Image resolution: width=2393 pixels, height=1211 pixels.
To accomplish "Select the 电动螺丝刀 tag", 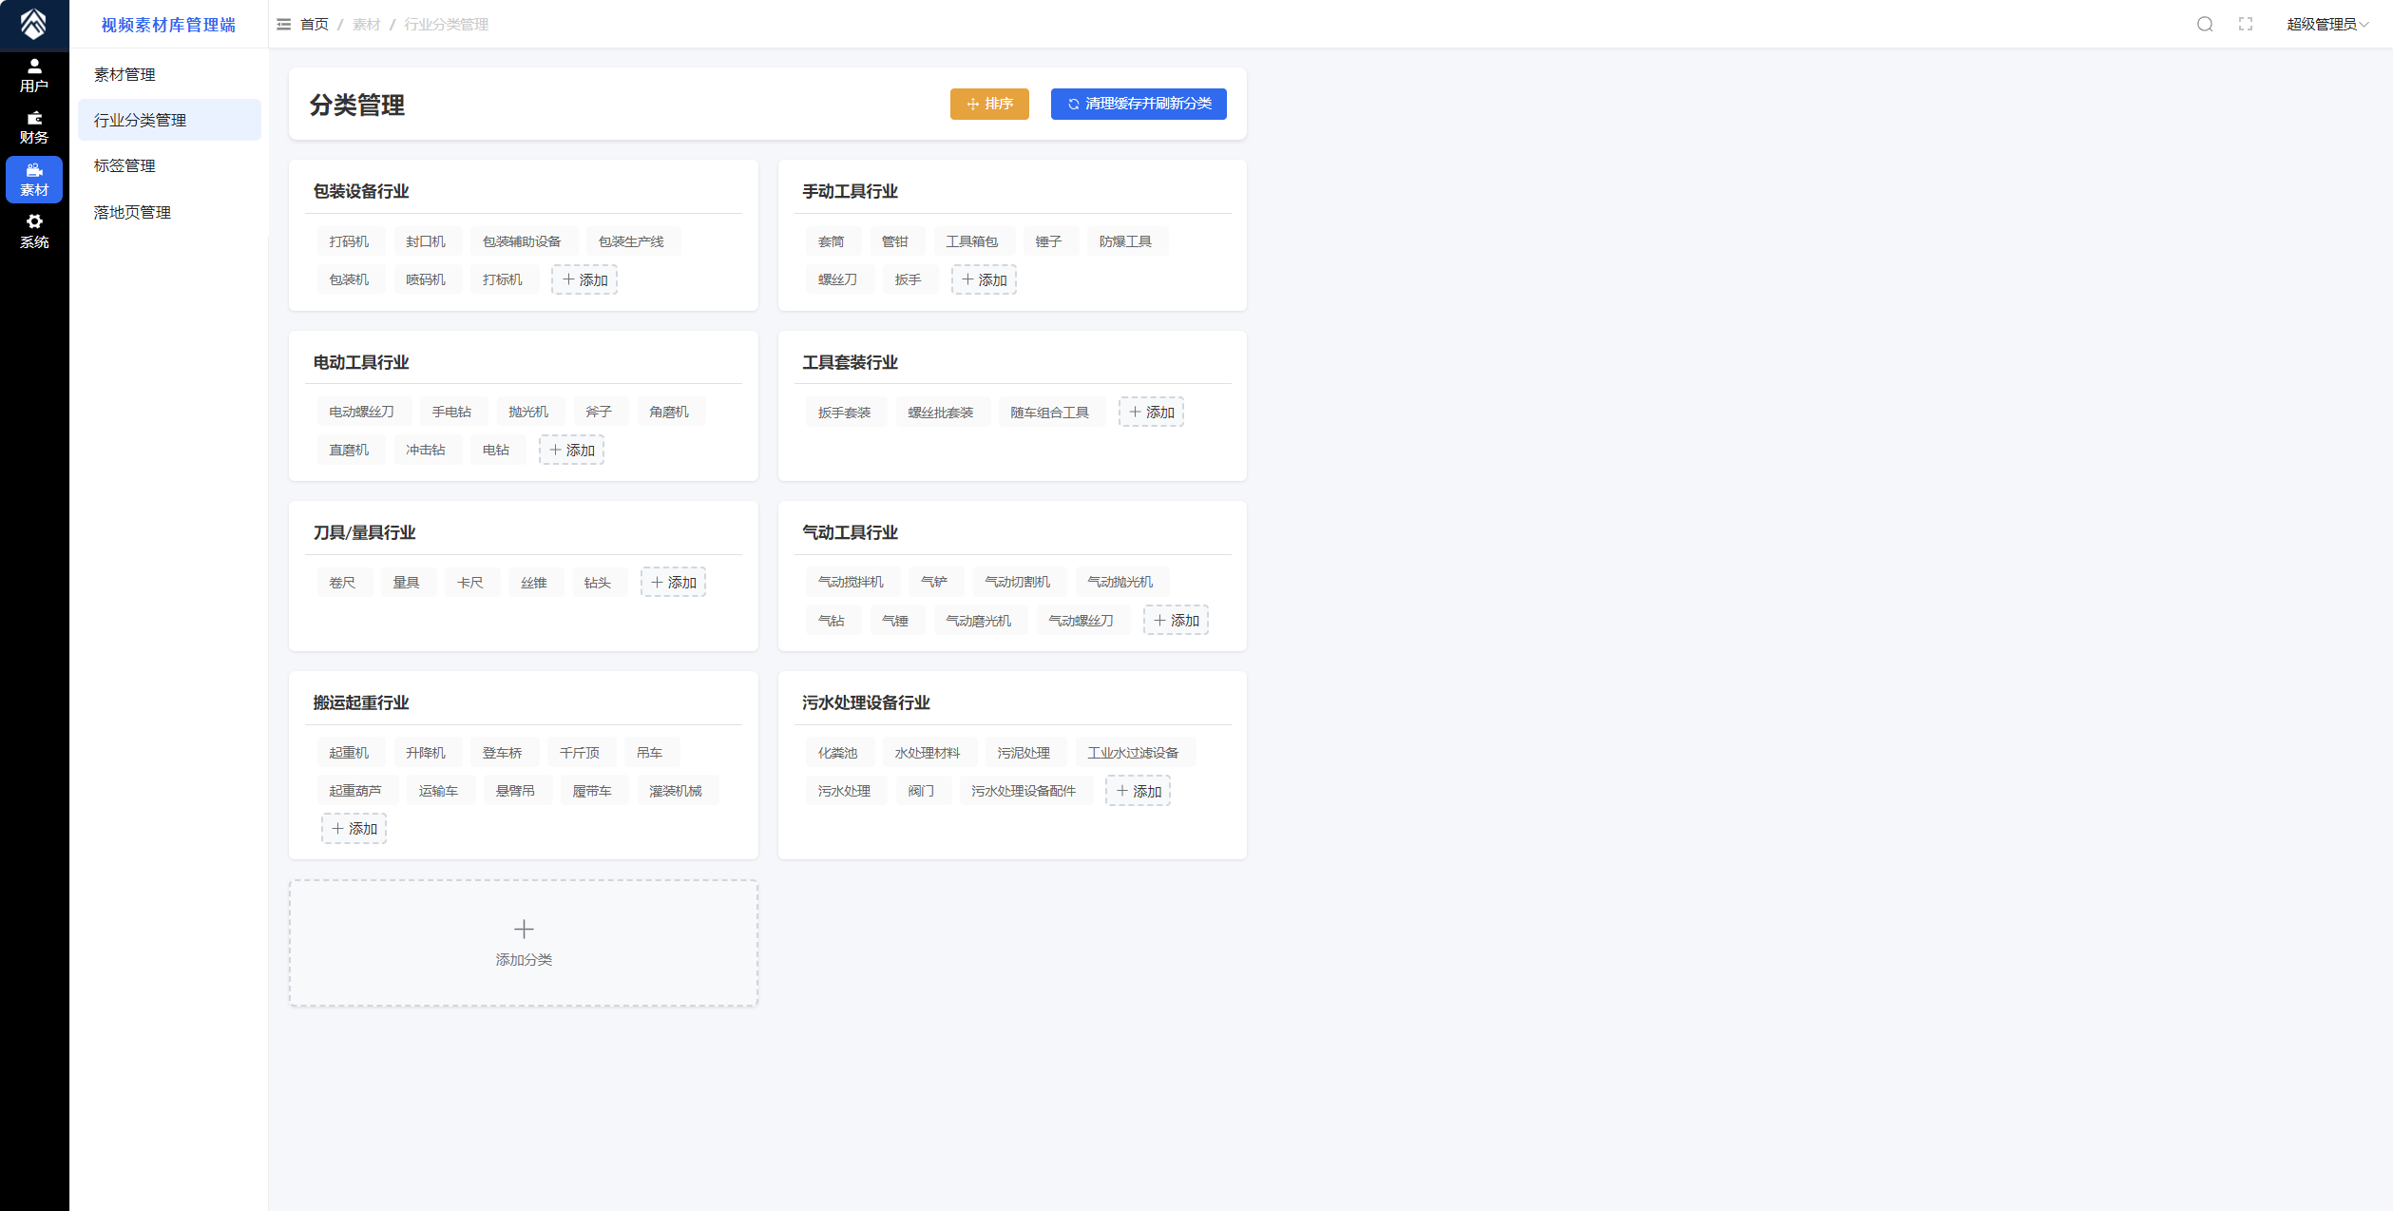I will (x=361, y=412).
